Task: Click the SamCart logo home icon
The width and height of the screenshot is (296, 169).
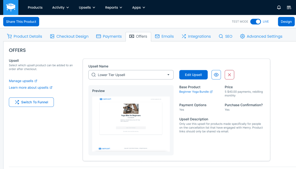Action: coord(11,7)
